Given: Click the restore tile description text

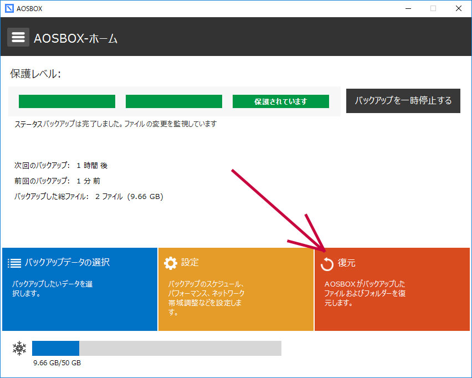Looking at the screenshot, I should coord(365,293).
